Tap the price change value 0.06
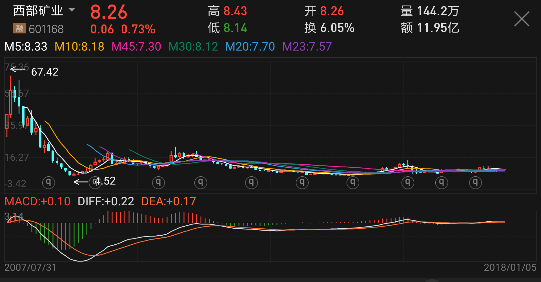The height and width of the screenshot is (282, 541). pyautogui.click(x=102, y=29)
